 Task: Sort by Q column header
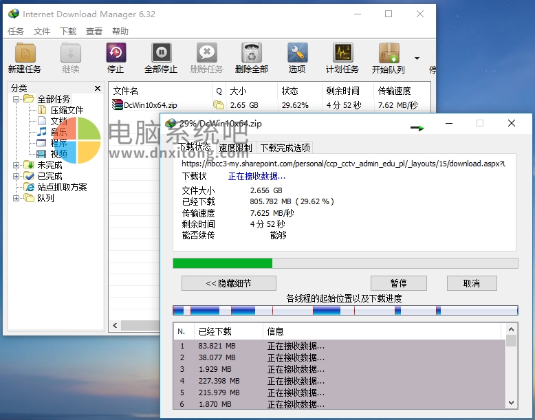tap(219, 91)
